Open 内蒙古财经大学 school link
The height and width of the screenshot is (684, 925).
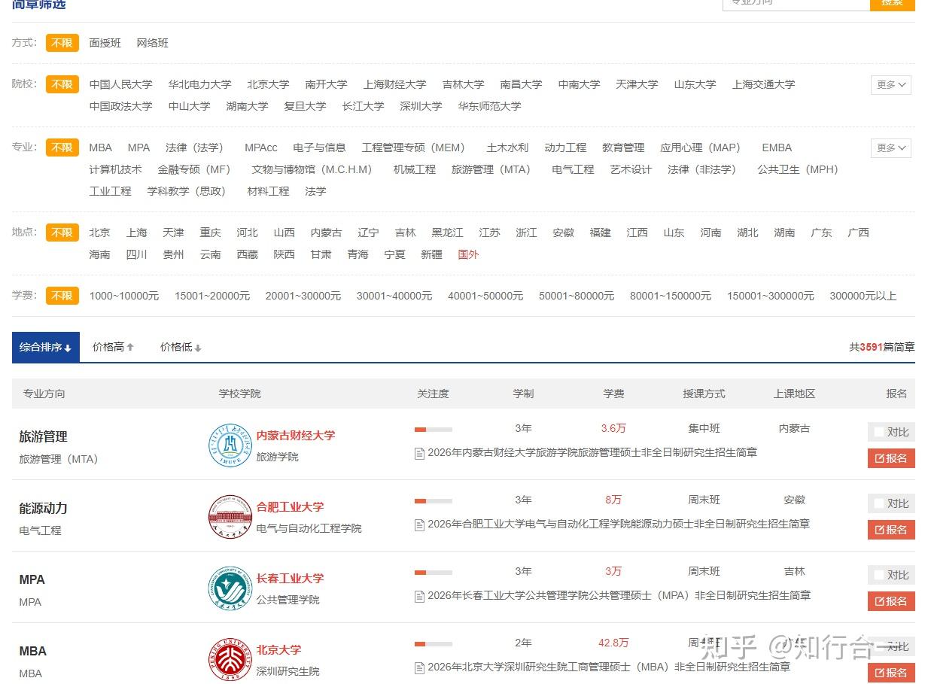[296, 435]
